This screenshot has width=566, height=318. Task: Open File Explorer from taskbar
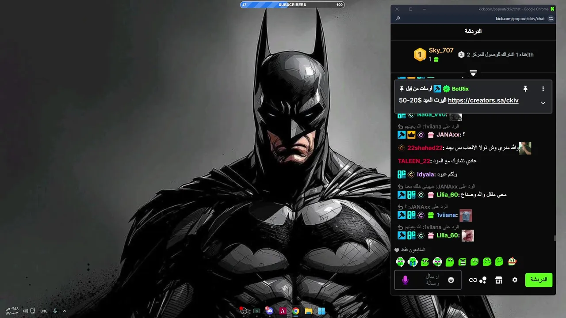(309, 311)
